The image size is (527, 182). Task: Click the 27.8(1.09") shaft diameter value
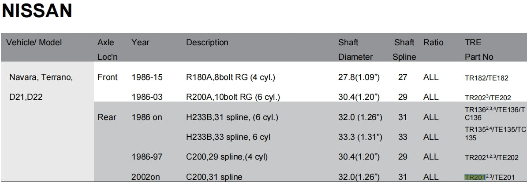coord(359,77)
